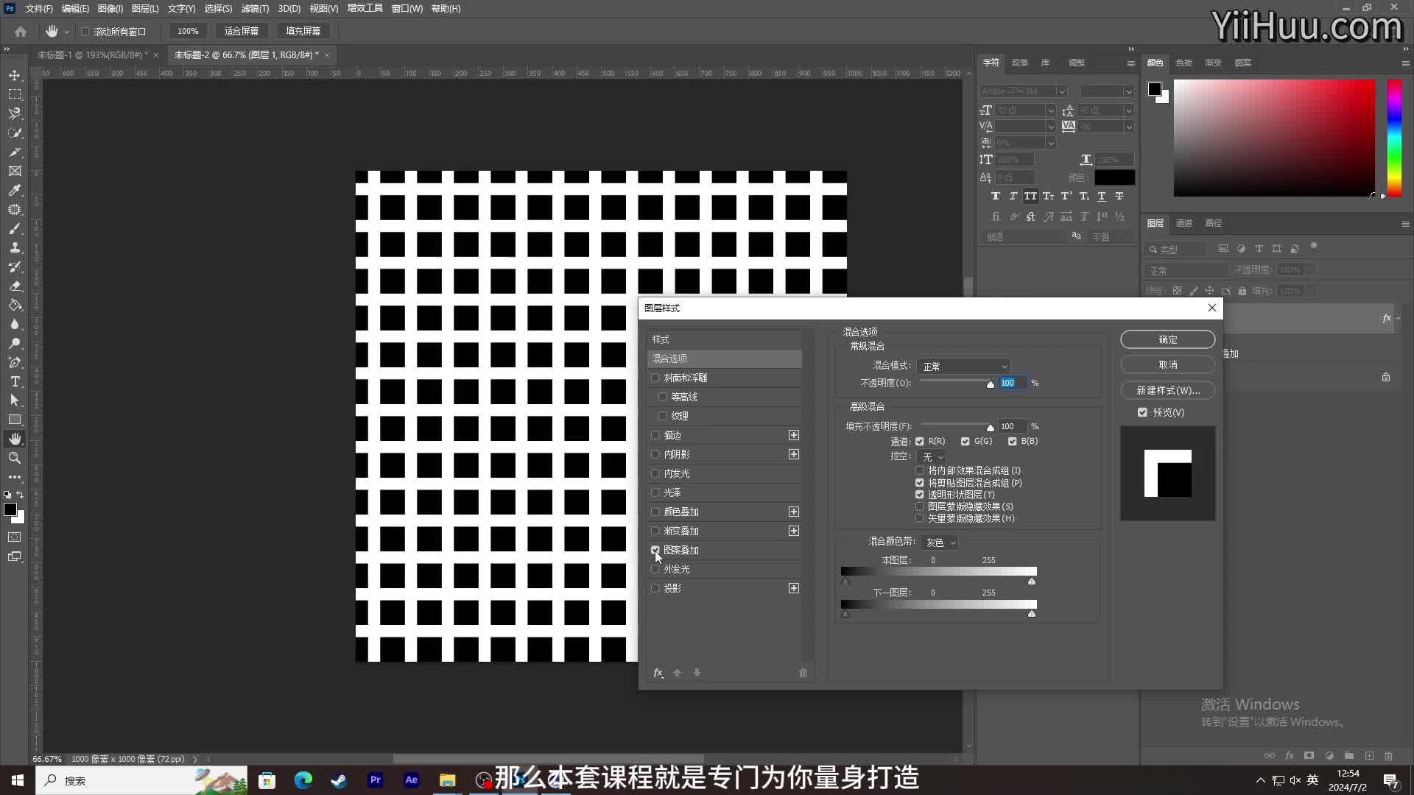Move effect up arrow in Layer Style dialog
This screenshot has width=1414, height=795.
coord(678,673)
